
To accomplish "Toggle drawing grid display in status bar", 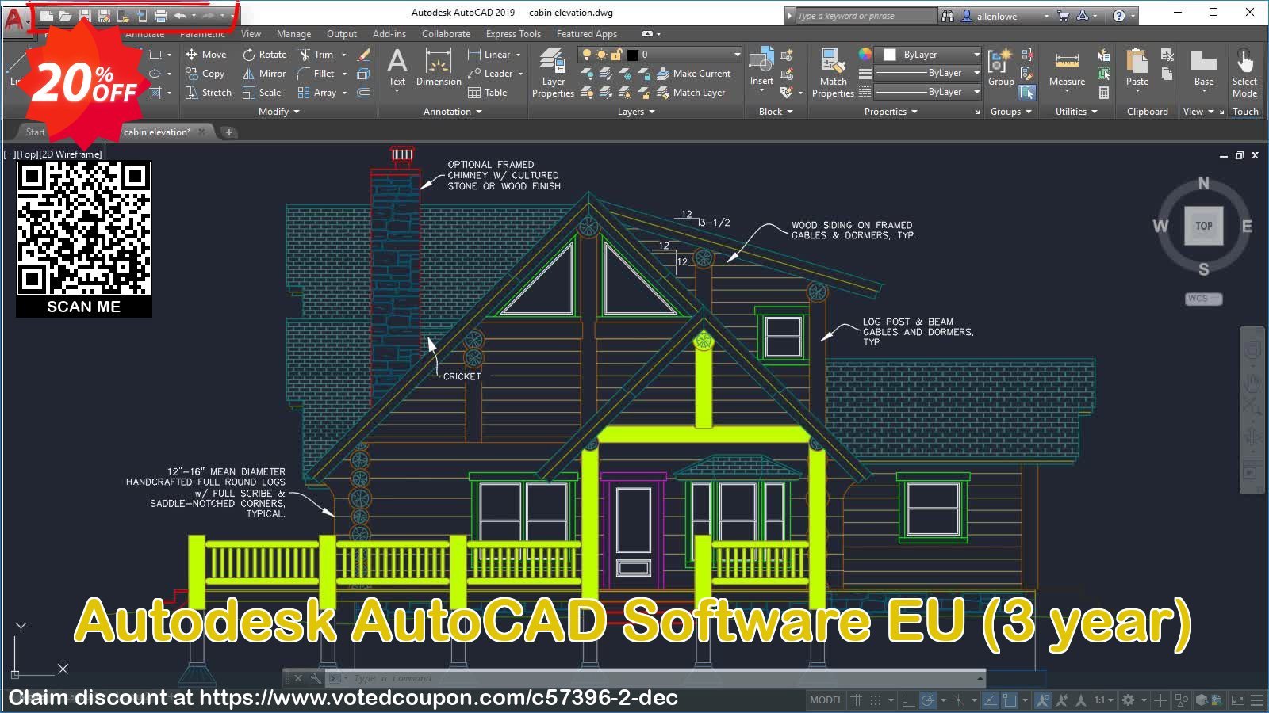I will pos(856,700).
